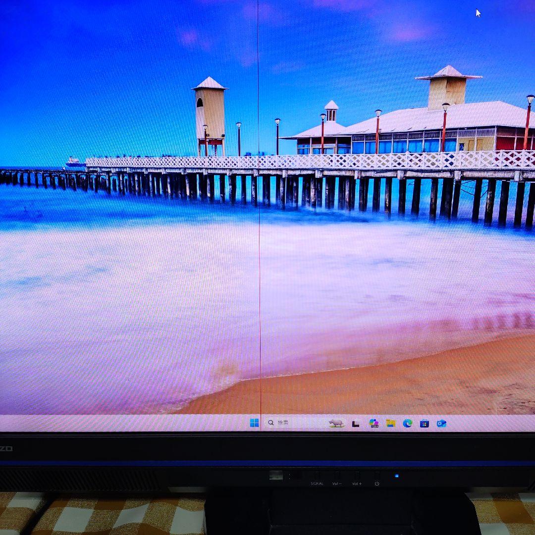Image resolution: width=535 pixels, height=535 pixels.
Task: Click the taskbar search box
Action: (305, 423)
